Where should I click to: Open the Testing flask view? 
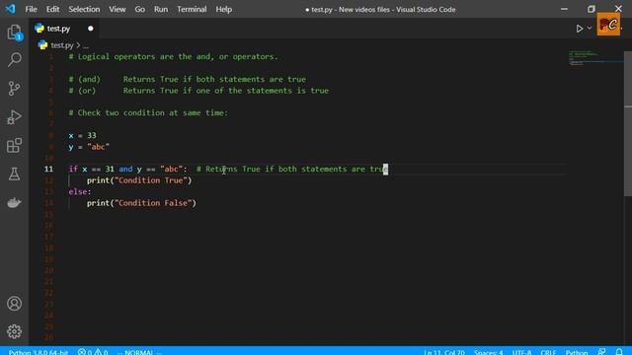pyautogui.click(x=14, y=174)
